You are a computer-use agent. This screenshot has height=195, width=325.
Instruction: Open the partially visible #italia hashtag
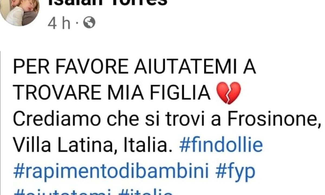point(146,192)
